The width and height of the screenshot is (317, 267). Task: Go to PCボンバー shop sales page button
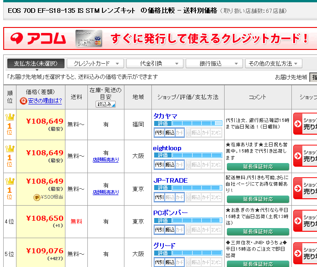point(305,221)
